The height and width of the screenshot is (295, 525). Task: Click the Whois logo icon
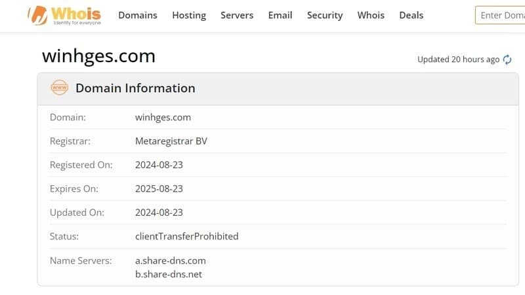pos(38,15)
